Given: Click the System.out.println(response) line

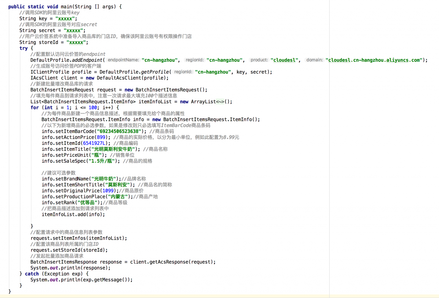Looking at the screenshot, I should (71, 268).
